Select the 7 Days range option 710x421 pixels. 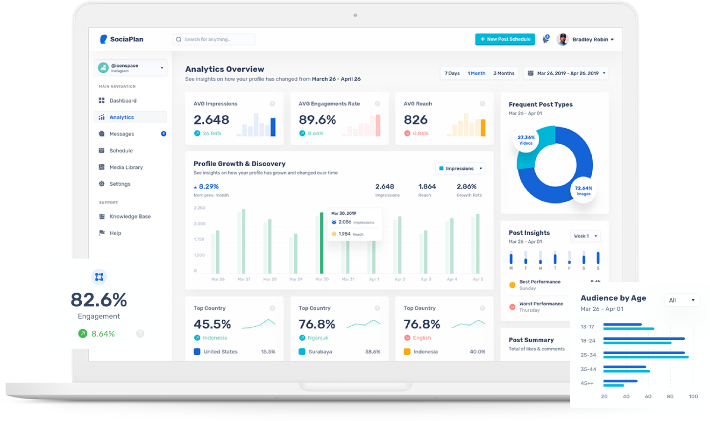452,73
